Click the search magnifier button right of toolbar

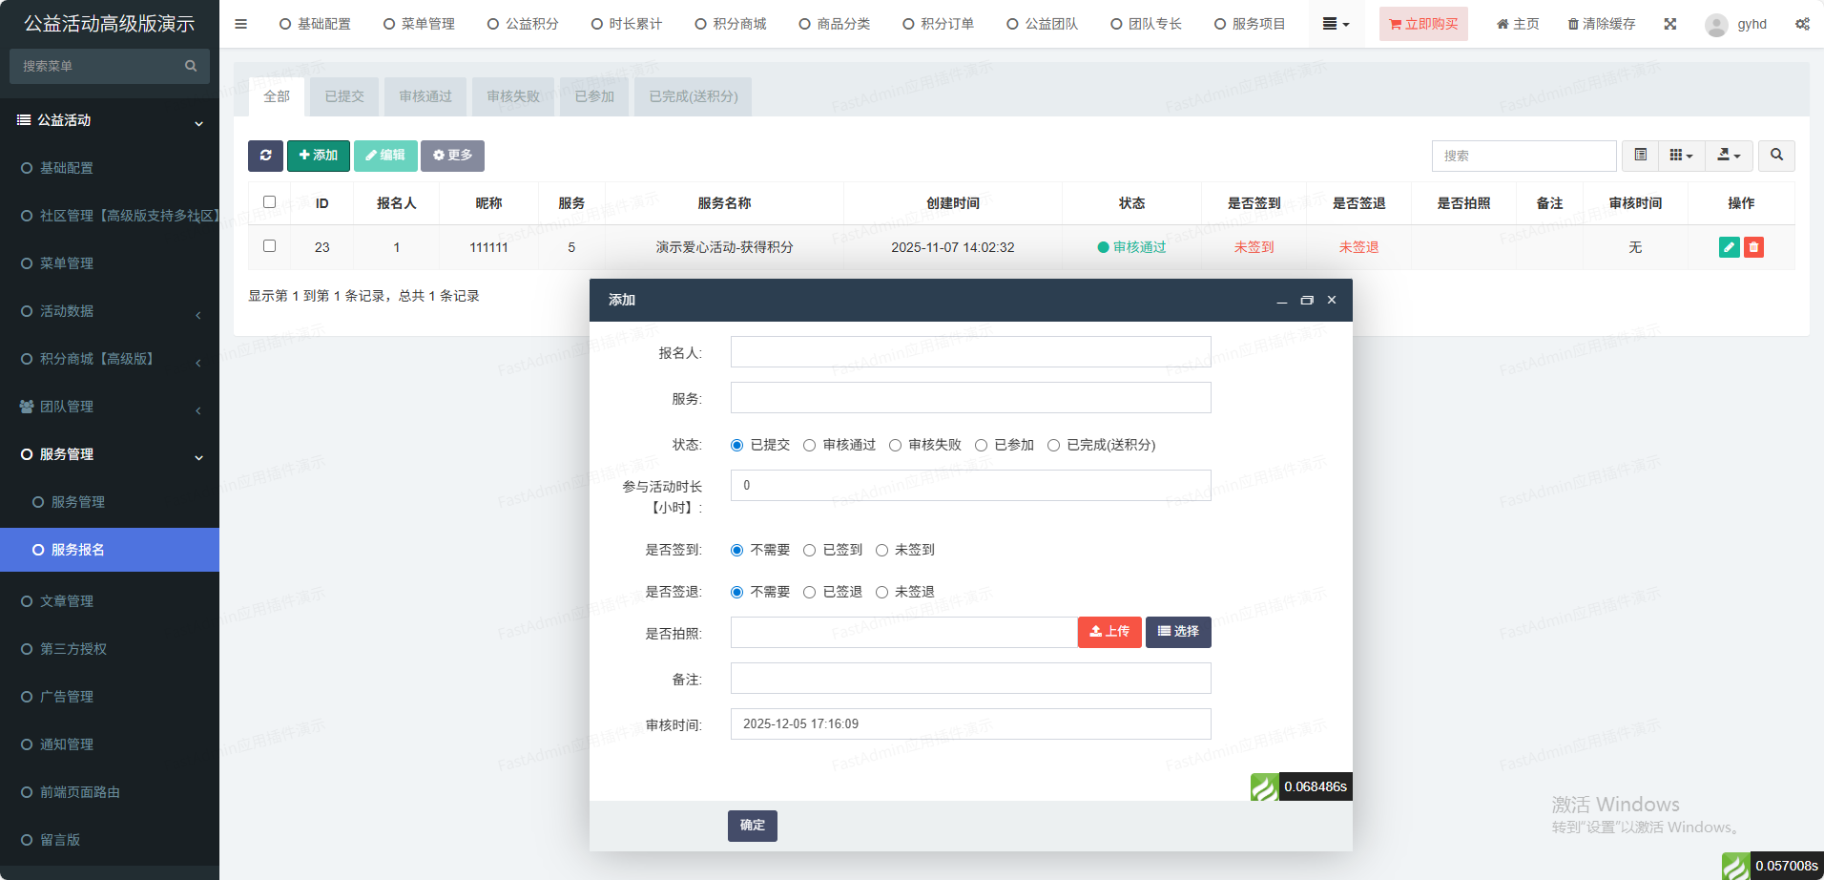[1776, 156]
